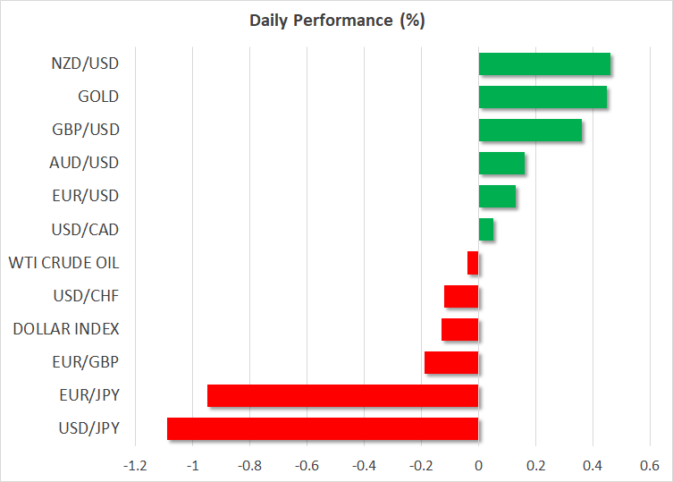Select the WTI CRUDE OIL axis label
The image size is (673, 482).
click(x=63, y=263)
